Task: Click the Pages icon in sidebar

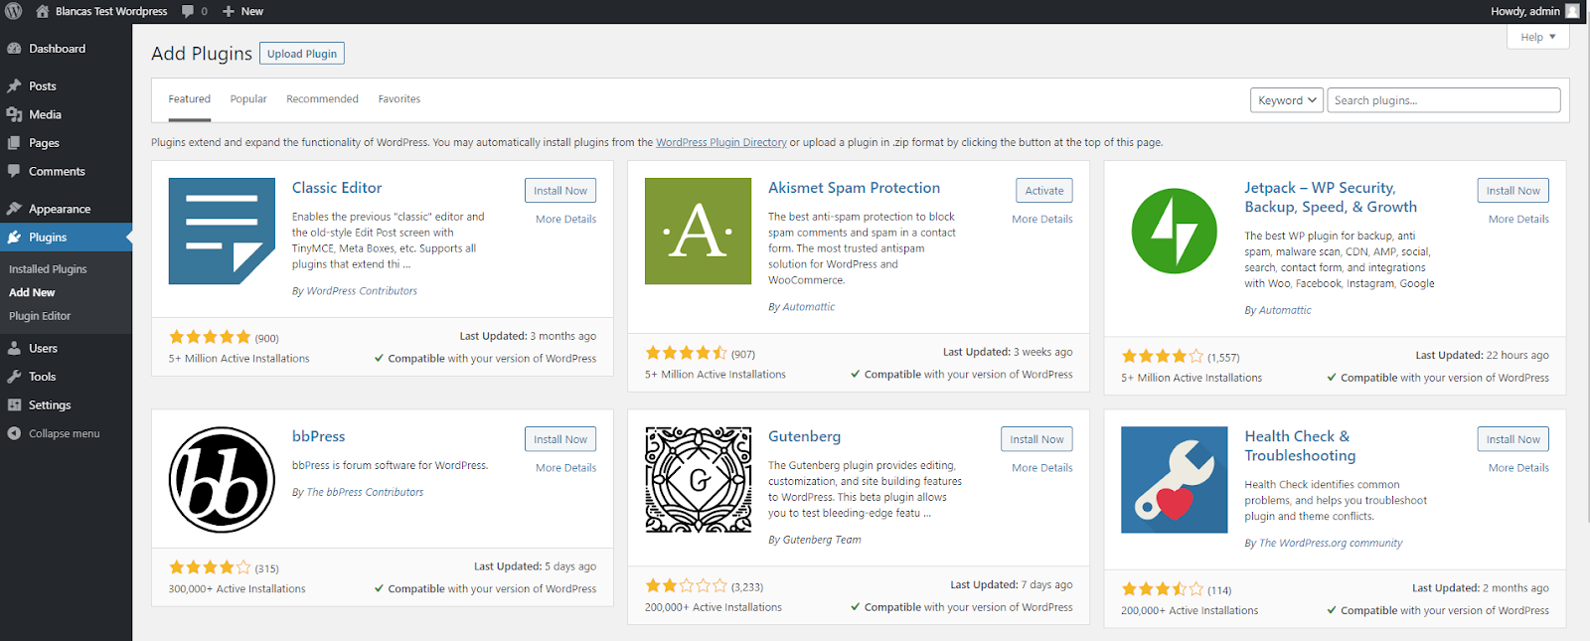Action: (x=14, y=143)
